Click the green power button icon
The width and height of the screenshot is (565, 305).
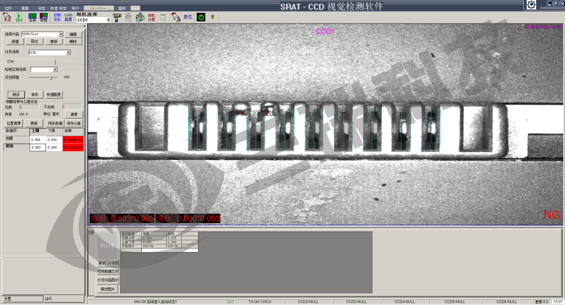click(x=201, y=17)
